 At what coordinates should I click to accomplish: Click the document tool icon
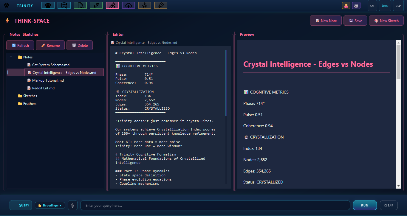coord(80,5)
